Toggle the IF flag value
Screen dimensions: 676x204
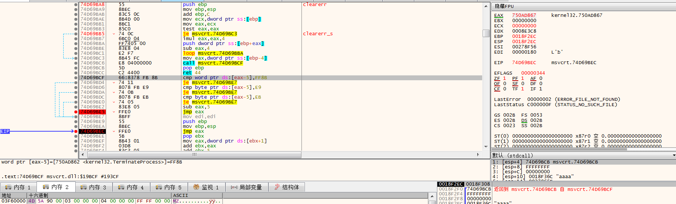[x=540, y=89]
